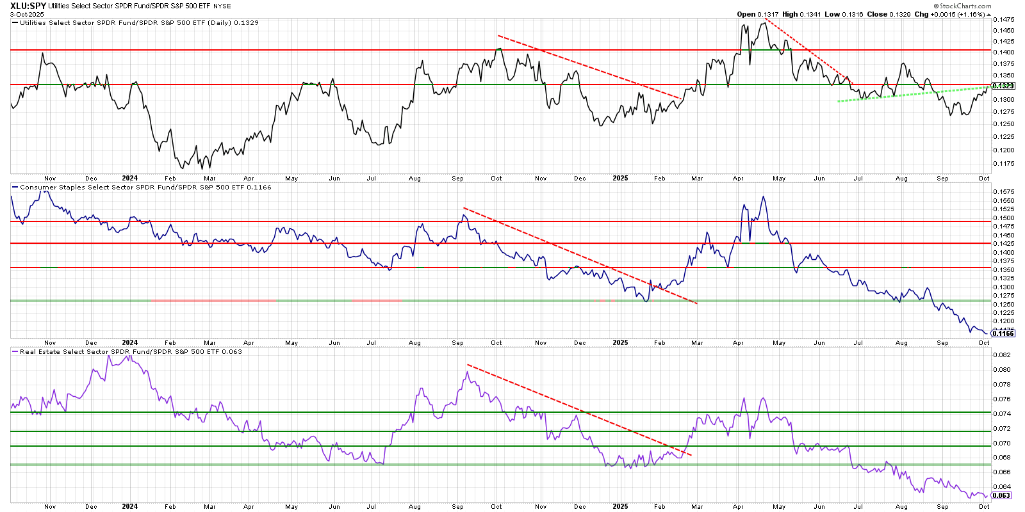
Task: Select the 0.1550 axis label in staples panel
Action: tap(1004, 200)
